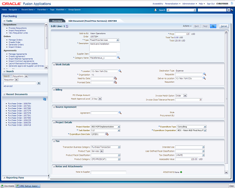The height and width of the screenshot is (188, 235).
Task: Open Product Type dropdown
Action: (102, 151)
